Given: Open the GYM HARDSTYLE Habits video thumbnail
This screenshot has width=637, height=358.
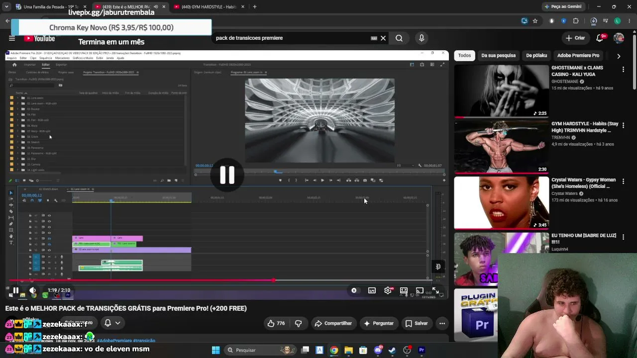Looking at the screenshot, I should [501, 147].
